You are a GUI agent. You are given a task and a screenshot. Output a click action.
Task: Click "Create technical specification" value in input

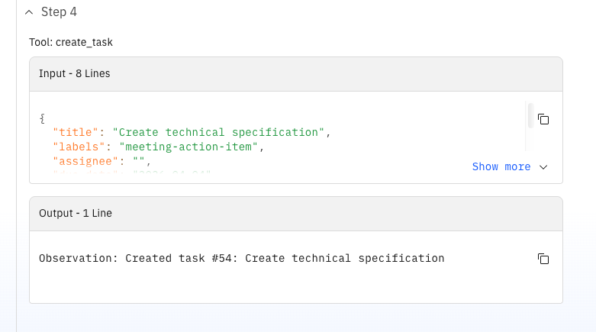[219, 132]
